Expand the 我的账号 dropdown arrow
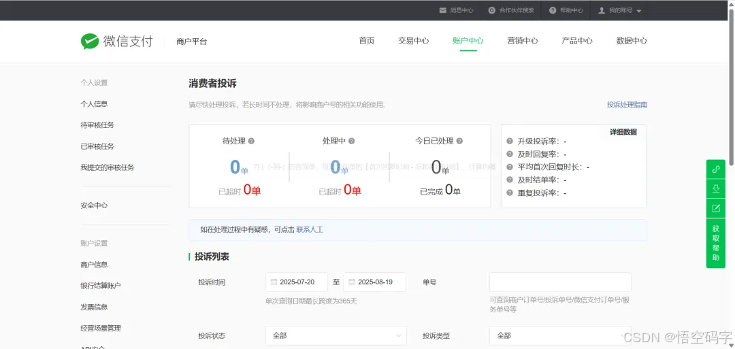 click(x=639, y=11)
